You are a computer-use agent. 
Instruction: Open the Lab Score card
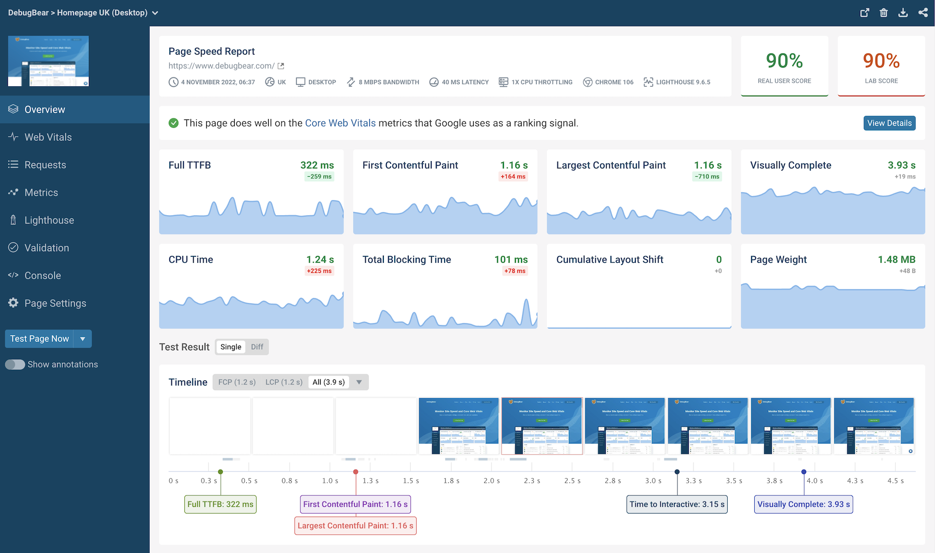[881, 66]
